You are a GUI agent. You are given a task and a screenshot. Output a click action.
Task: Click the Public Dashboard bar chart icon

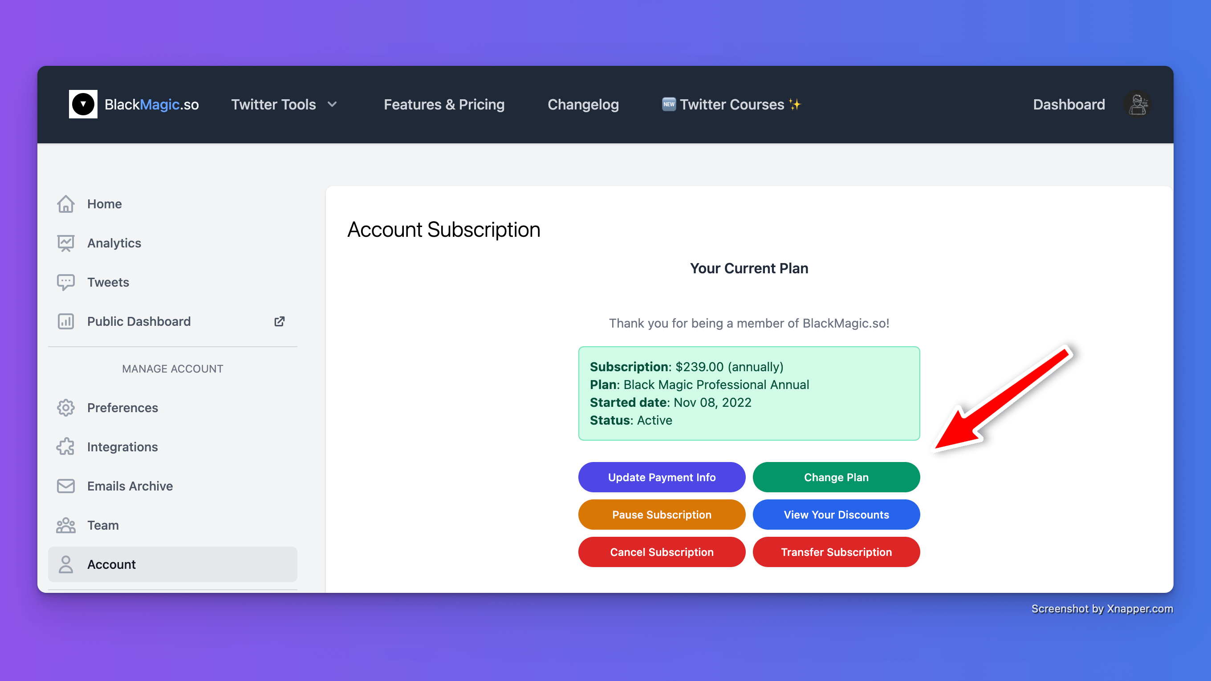coord(66,321)
